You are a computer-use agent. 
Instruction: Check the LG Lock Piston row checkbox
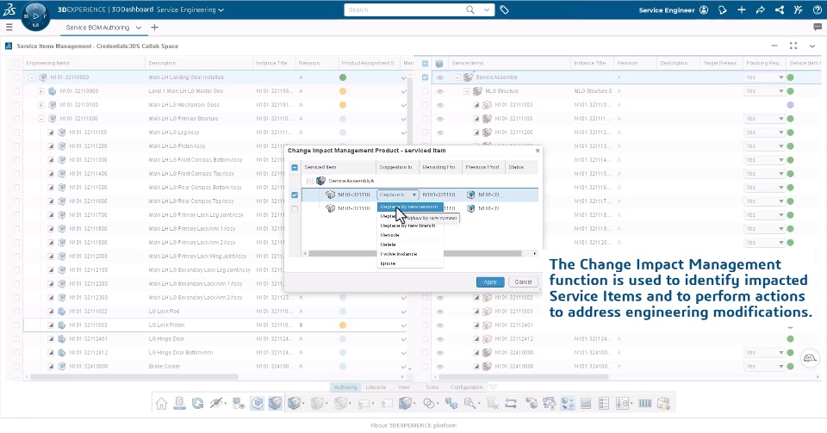pyautogui.click(x=17, y=325)
